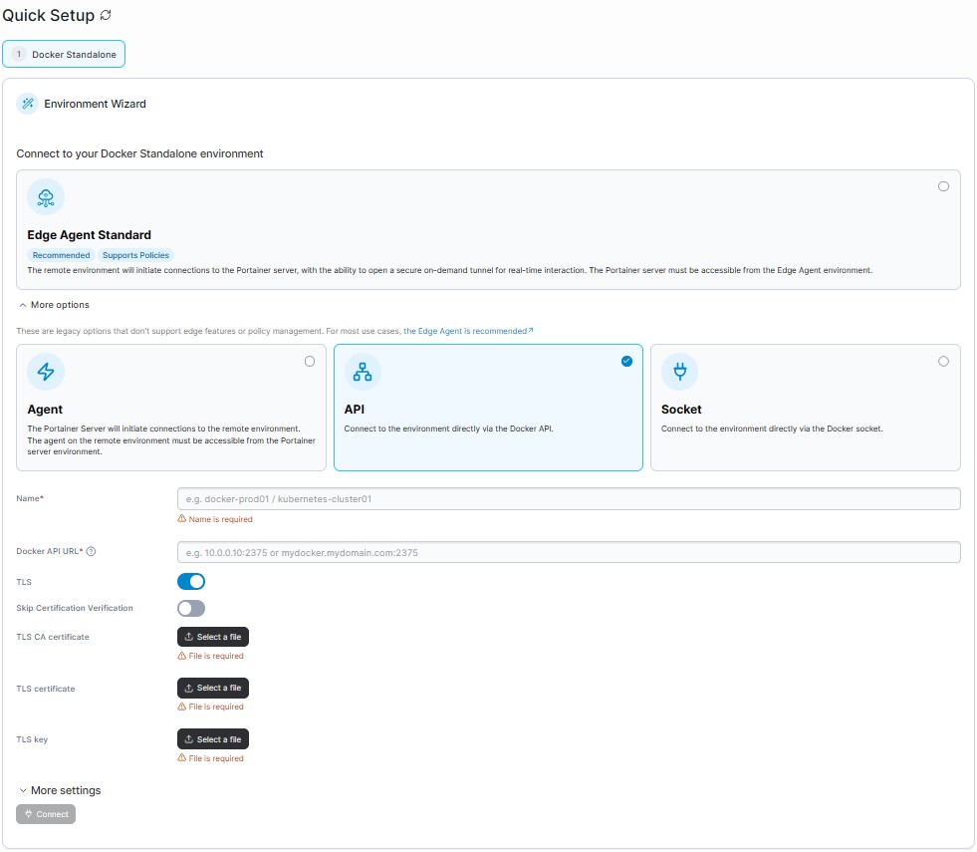This screenshot has height=852, width=977.
Task: Open the Edge Agent is recommended link
Action: (x=465, y=331)
